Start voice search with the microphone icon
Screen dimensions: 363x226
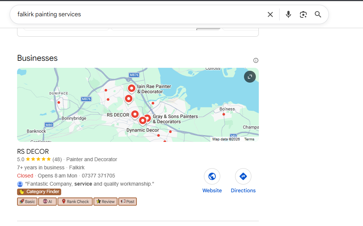[288, 14]
